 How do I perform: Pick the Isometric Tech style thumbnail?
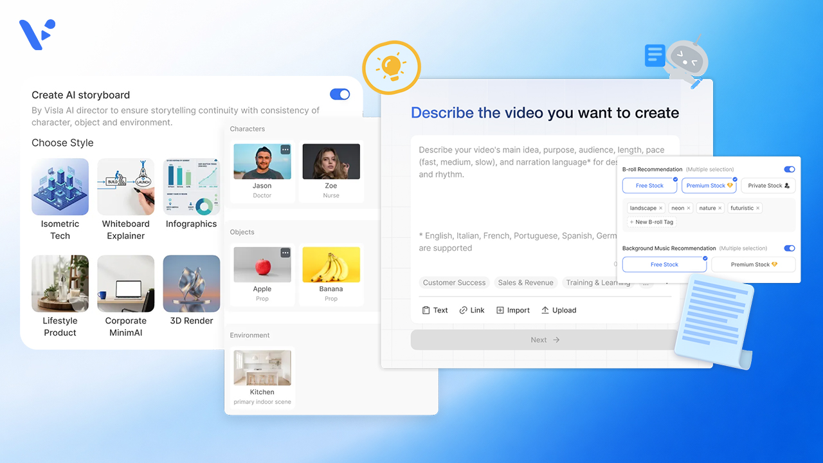coord(60,186)
